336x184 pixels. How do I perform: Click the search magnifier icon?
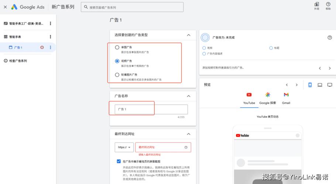tap(86, 7)
